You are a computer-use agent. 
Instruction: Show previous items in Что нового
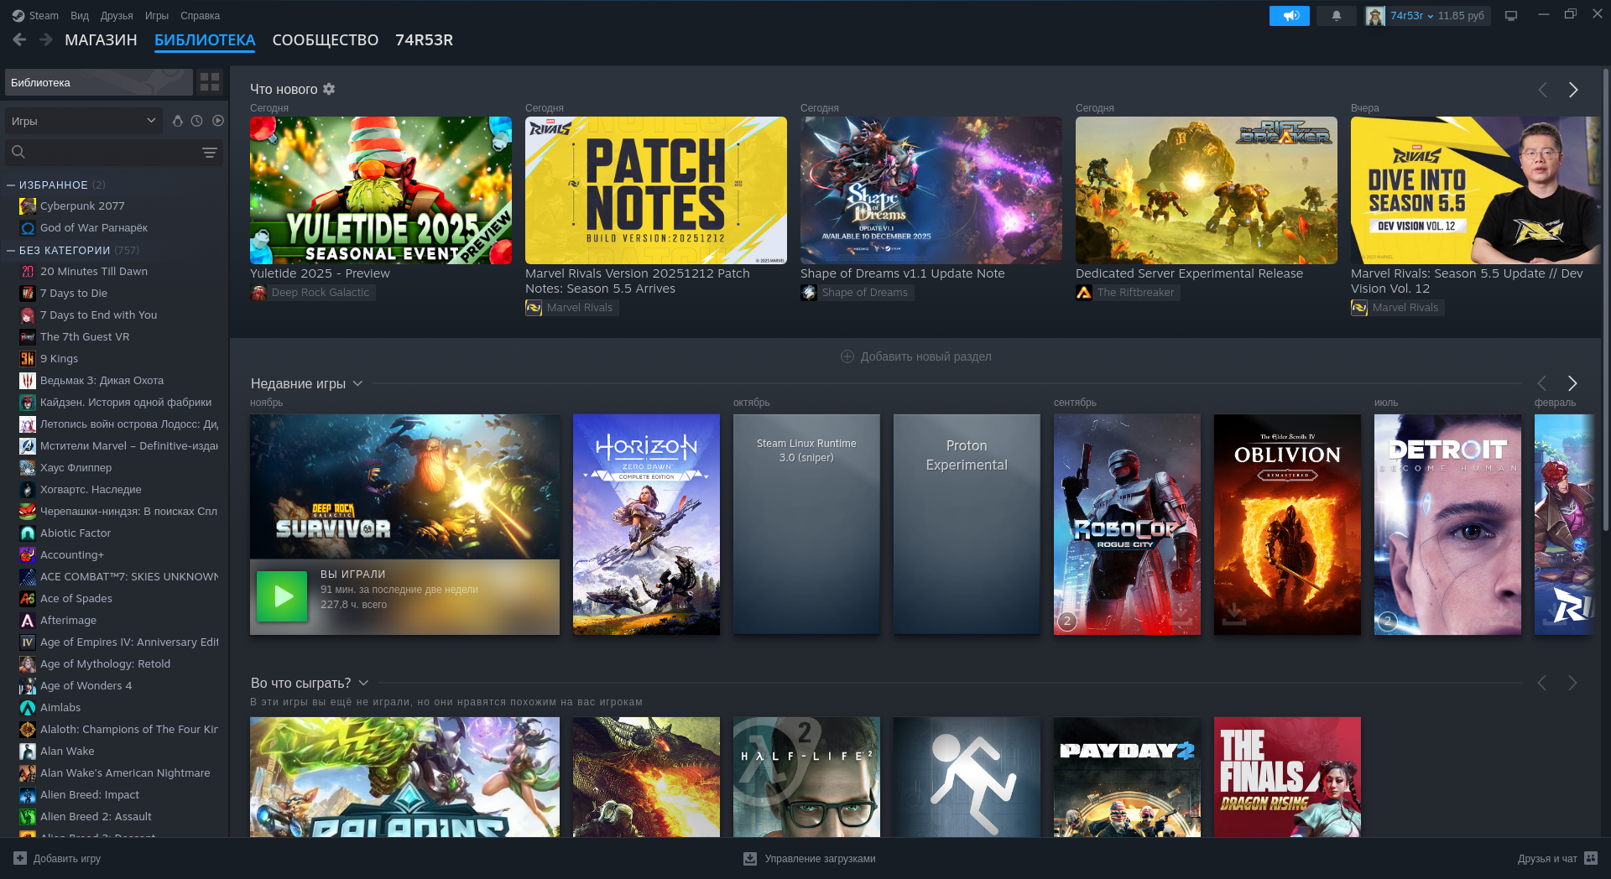(x=1542, y=90)
